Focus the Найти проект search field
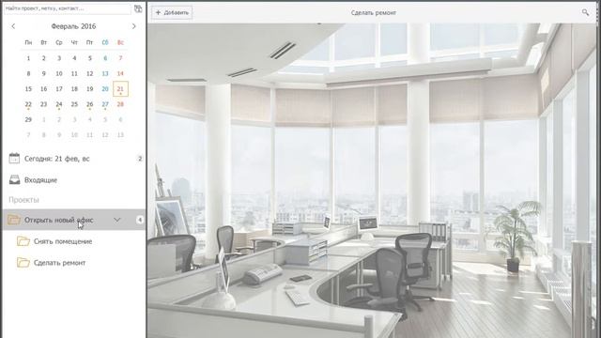The width and height of the screenshot is (601, 338). pos(68,8)
